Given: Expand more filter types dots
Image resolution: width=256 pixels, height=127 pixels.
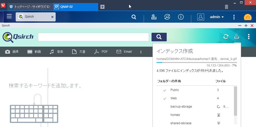Looking at the screenshot, I should pos(141,52).
